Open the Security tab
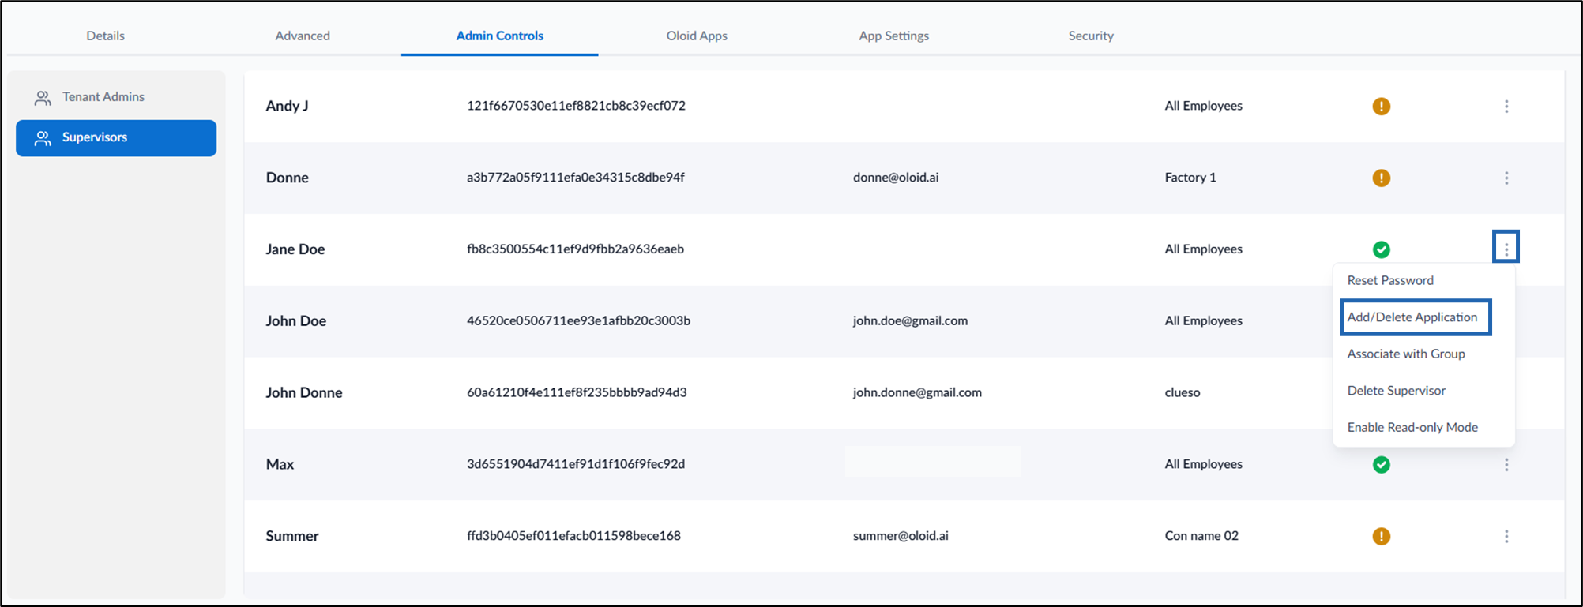Screen dimensions: 1583x607 [x=1091, y=36]
